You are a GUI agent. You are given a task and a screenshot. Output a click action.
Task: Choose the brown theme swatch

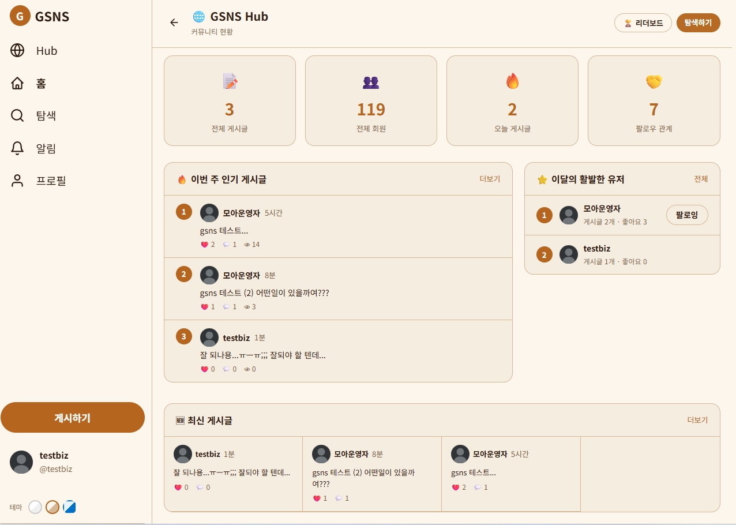click(52, 507)
